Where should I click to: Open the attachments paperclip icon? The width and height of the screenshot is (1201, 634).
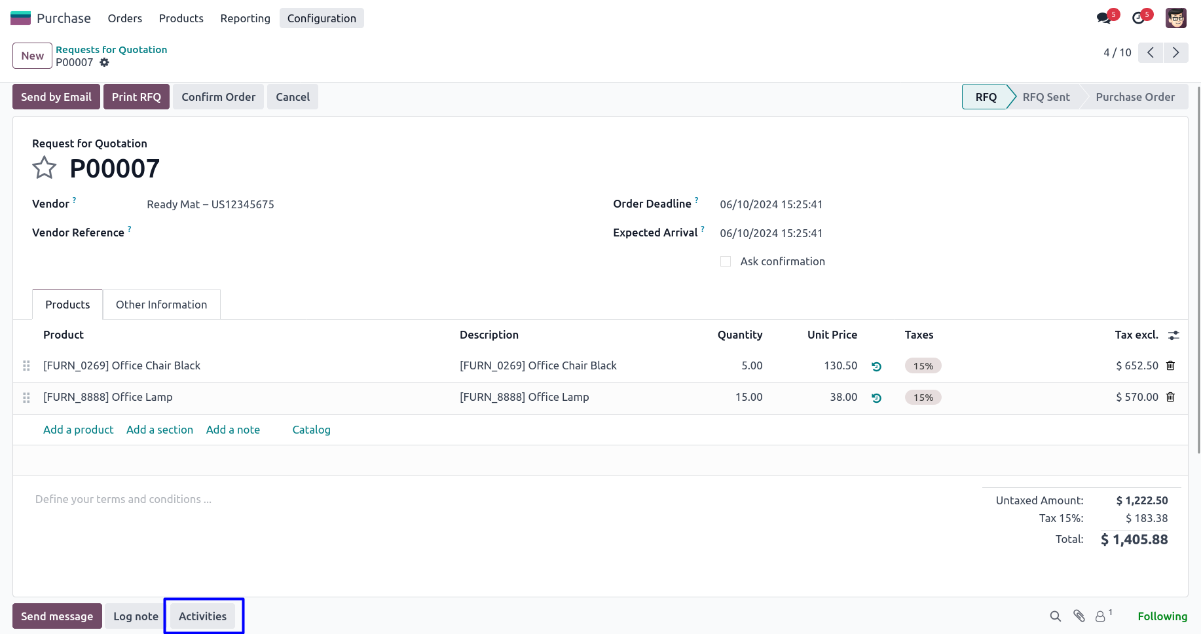click(x=1079, y=616)
